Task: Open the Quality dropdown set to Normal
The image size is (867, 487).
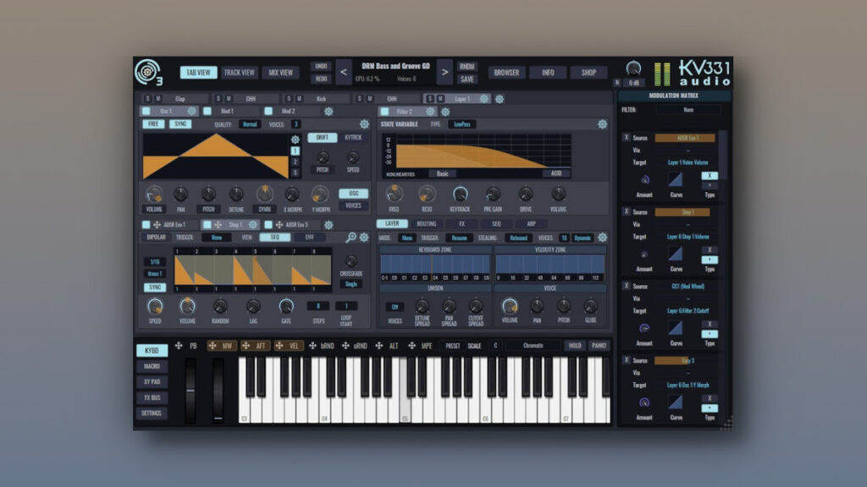Action: (x=250, y=124)
